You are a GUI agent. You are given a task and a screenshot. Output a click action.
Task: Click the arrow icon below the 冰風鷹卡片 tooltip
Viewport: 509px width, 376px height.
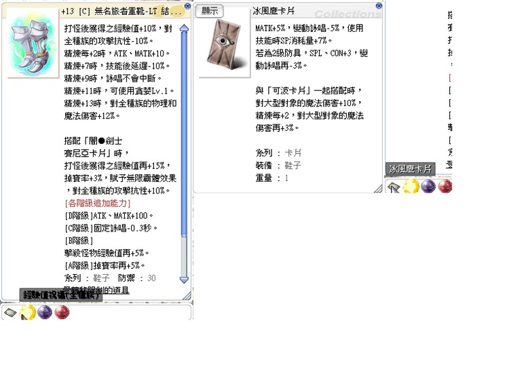tap(394, 187)
